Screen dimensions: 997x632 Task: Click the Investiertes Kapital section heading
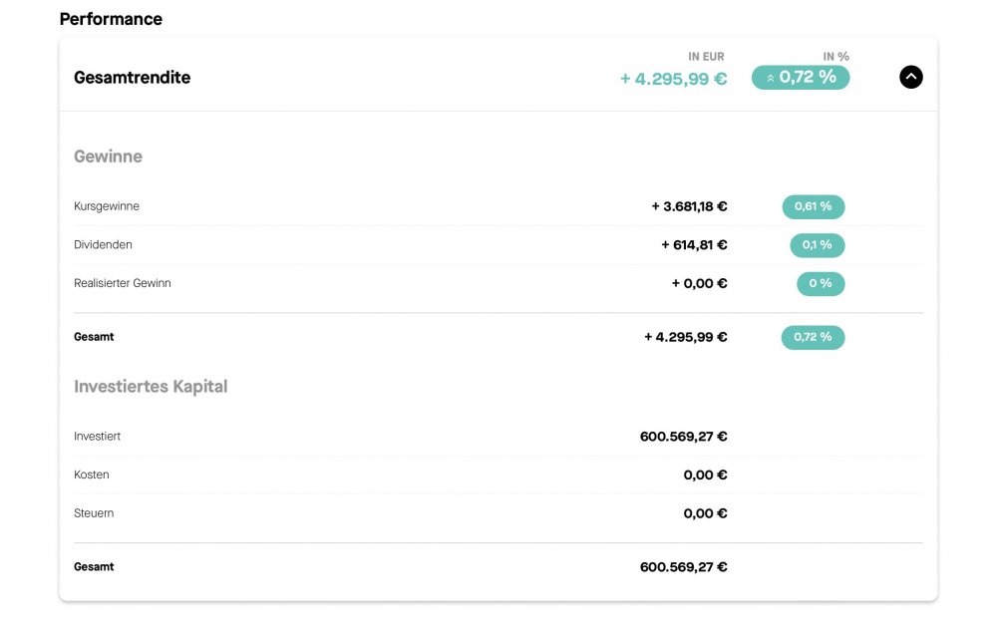click(151, 387)
